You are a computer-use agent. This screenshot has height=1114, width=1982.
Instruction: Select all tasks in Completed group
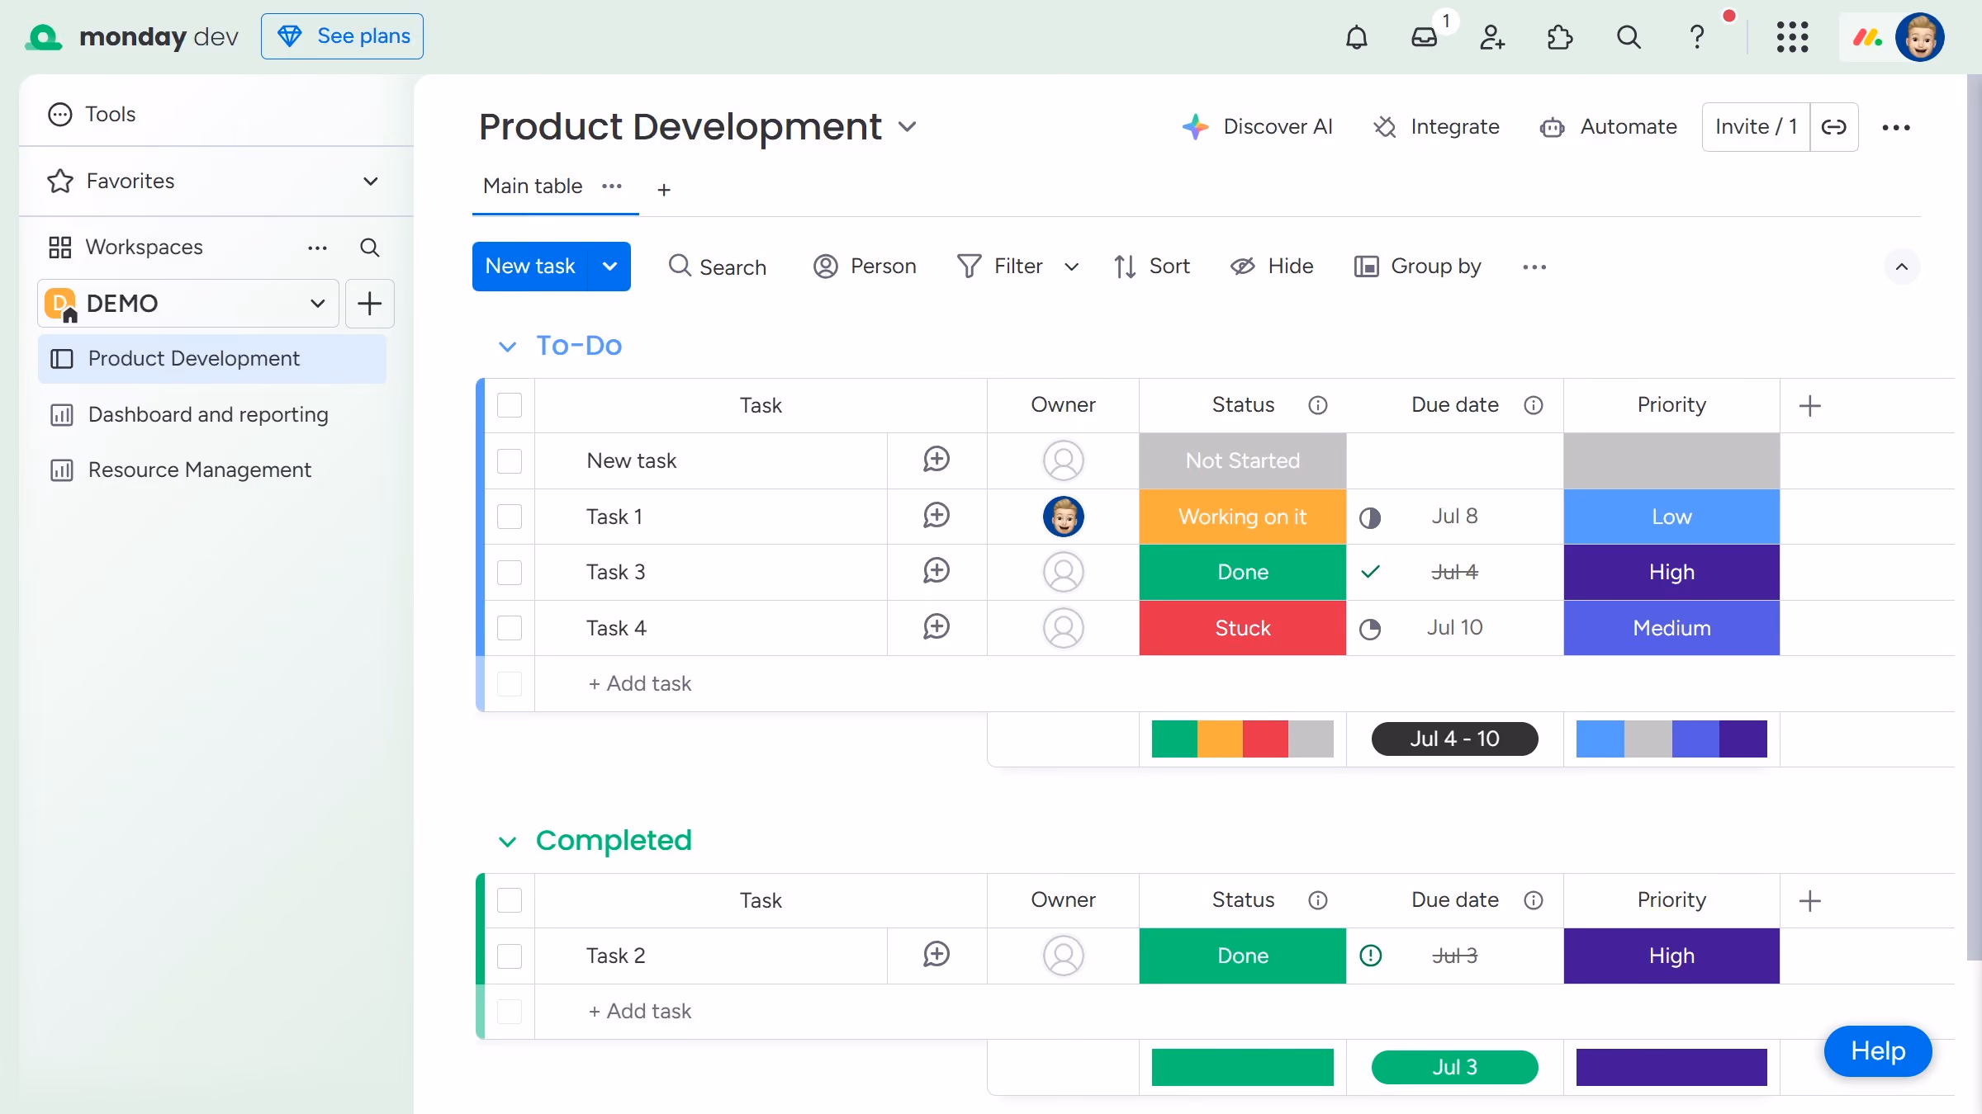(x=510, y=900)
